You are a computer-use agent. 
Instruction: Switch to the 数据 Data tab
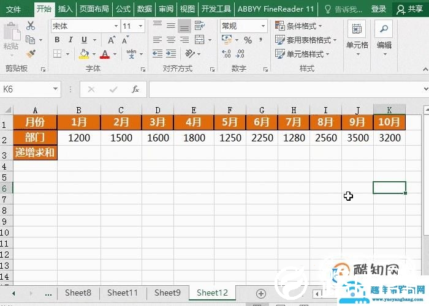pyautogui.click(x=145, y=9)
